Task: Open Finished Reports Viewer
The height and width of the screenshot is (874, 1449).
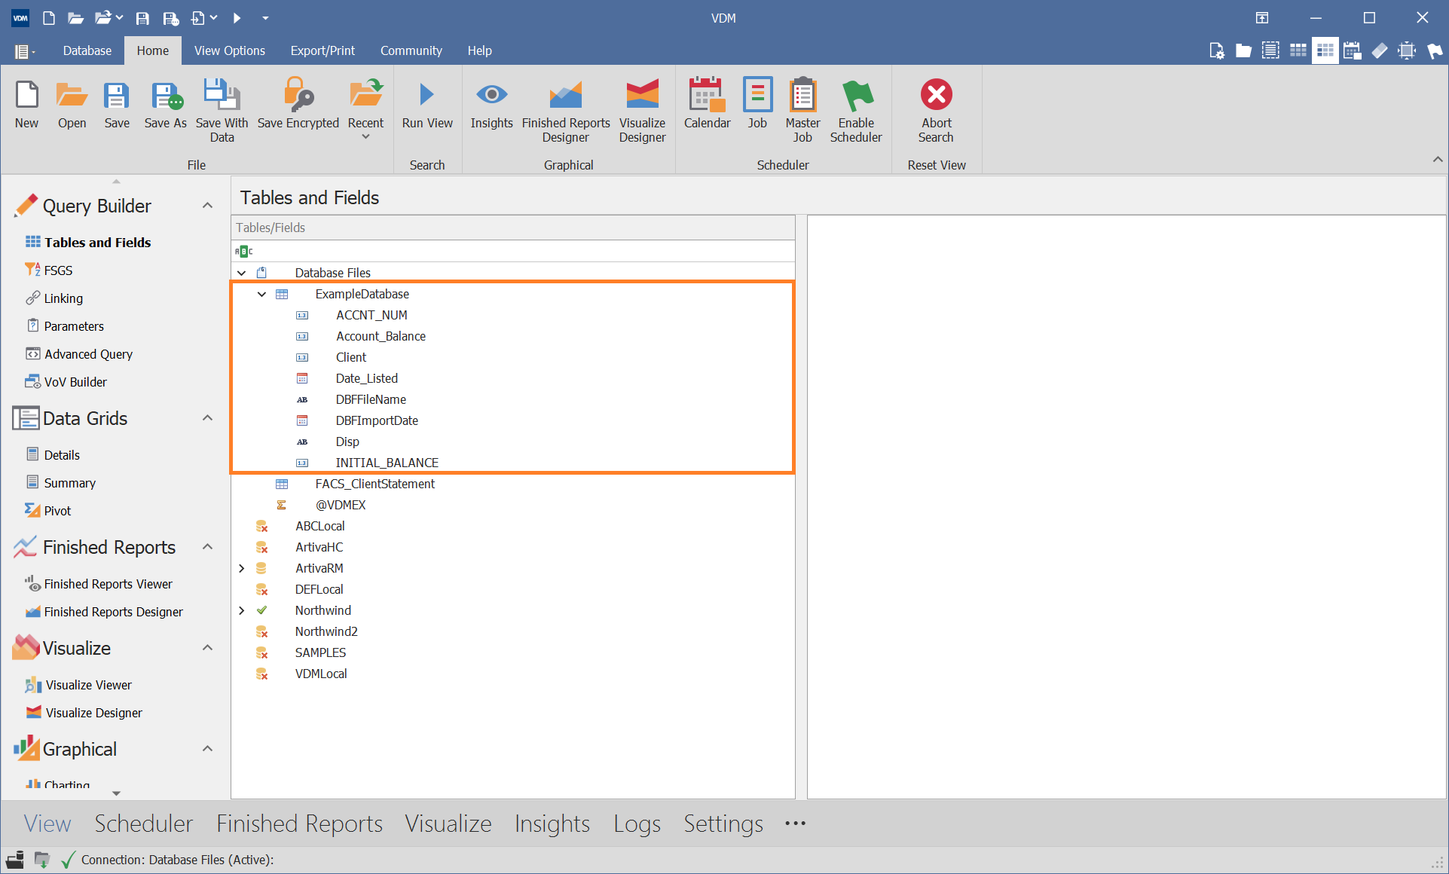Action: pos(108,584)
